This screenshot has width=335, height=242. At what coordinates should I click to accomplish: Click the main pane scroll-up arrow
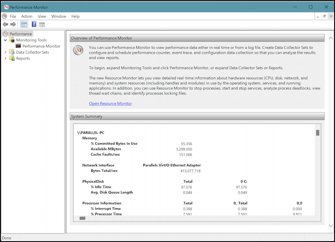pos(331,38)
